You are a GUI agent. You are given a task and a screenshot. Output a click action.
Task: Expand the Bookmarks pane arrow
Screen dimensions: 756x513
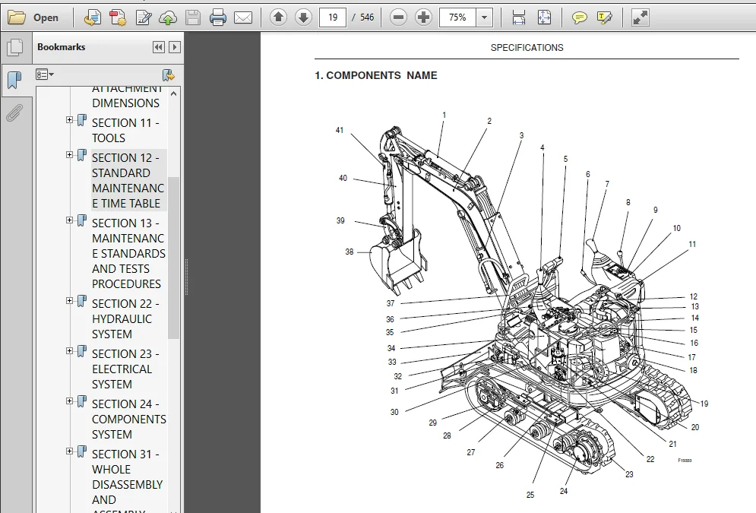click(x=175, y=47)
